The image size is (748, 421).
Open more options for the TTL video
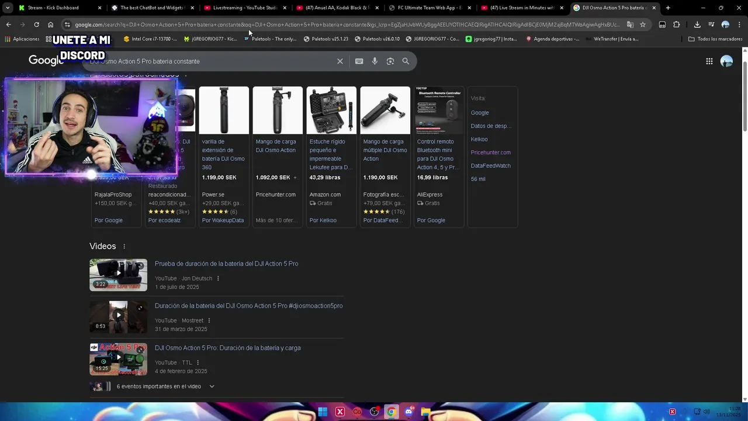(198, 363)
